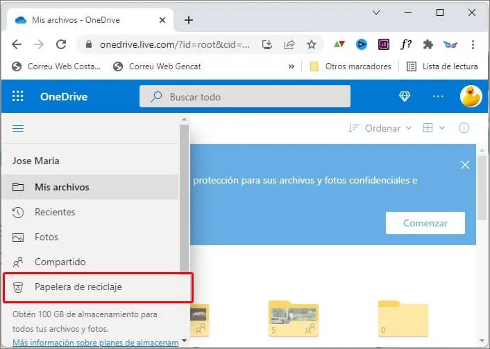Open Otros marcadores folder
The width and height of the screenshot is (490, 349).
[x=350, y=66]
